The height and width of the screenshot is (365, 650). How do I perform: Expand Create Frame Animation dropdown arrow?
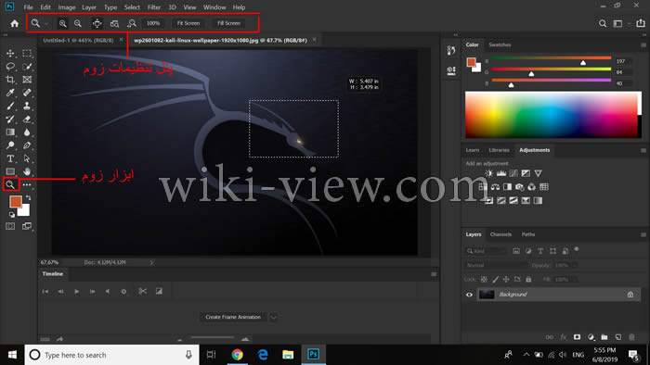click(x=273, y=317)
